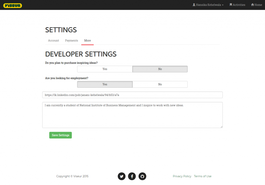The image size is (265, 185).
Task: Switch to the Payments tab
Action: [71, 41]
